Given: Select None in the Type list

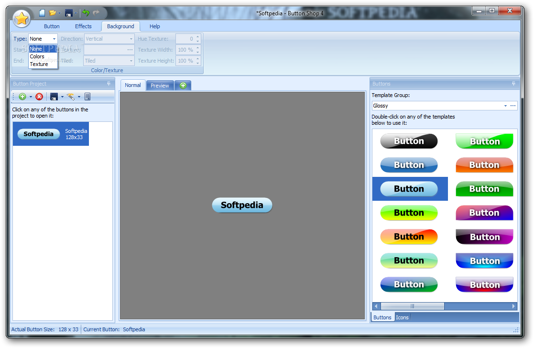Looking at the screenshot, I should point(43,49).
